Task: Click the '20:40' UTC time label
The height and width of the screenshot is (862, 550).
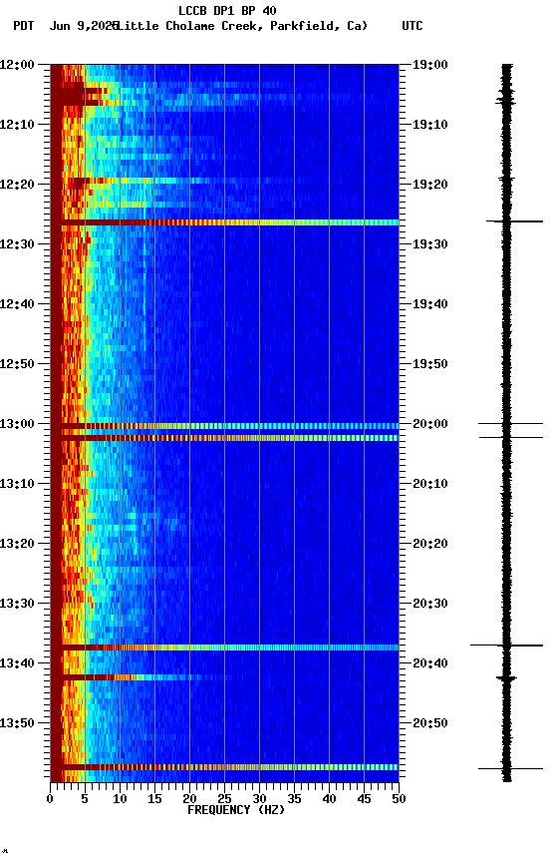Action: 430,663
